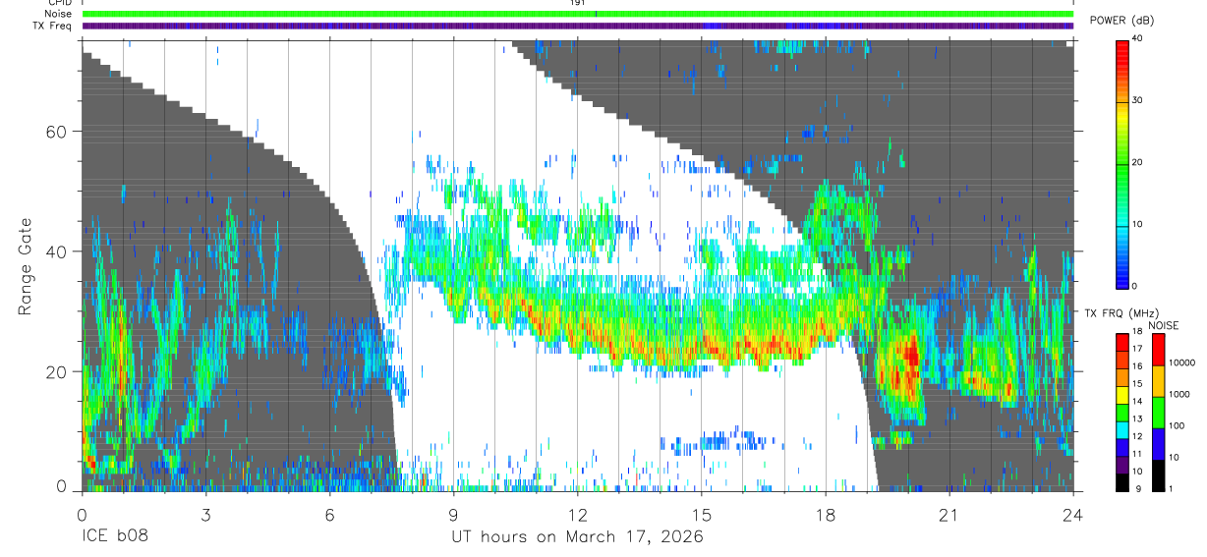
Task: Click the 'ICE b08' radar label
Action: [114, 537]
